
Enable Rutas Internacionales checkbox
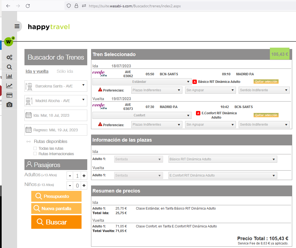coord(35,154)
